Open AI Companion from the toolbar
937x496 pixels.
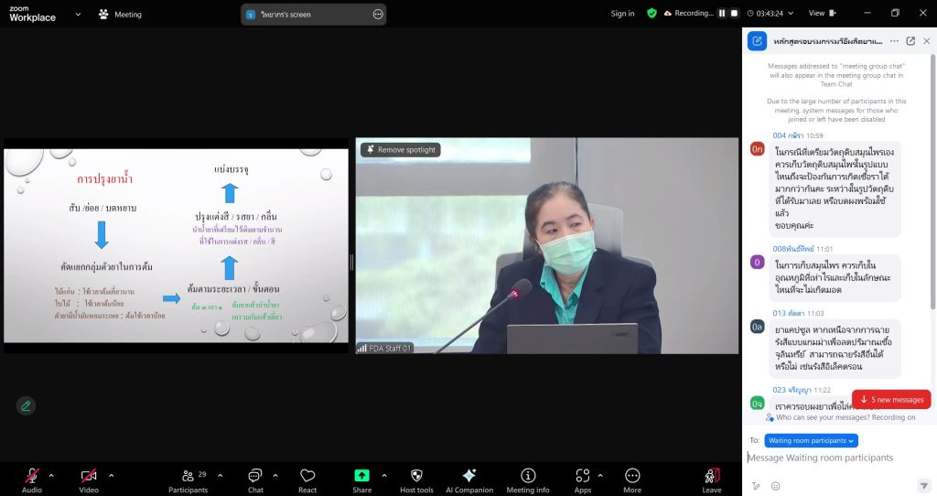[468, 476]
